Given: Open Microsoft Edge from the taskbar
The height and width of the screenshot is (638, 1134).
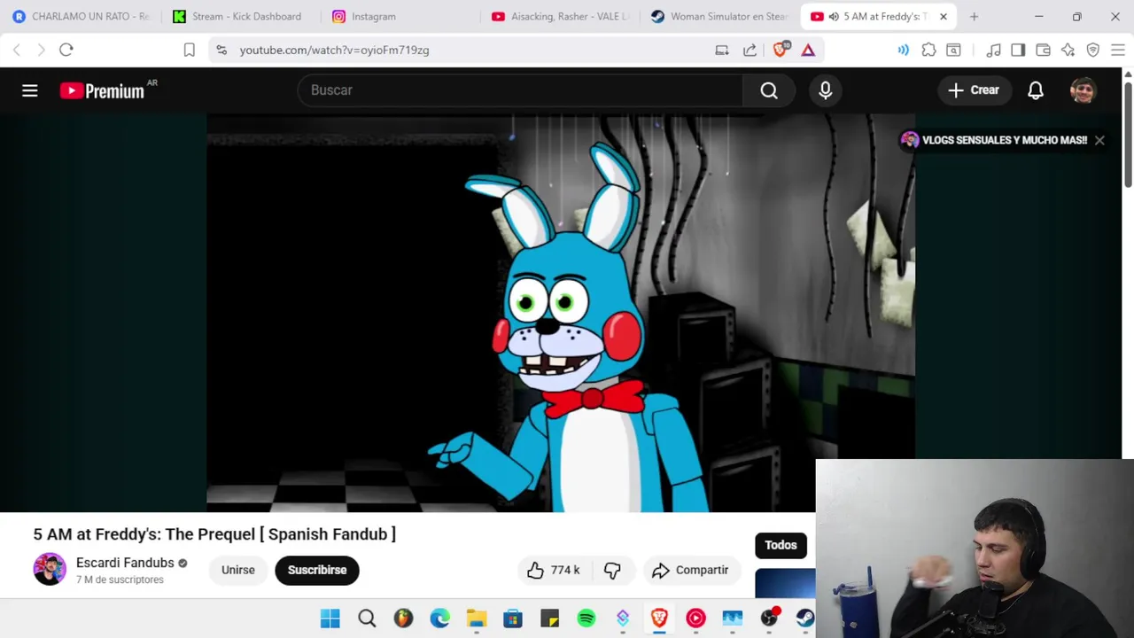Looking at the screenshot, I should pyautogui.click(x=439, y=619).
